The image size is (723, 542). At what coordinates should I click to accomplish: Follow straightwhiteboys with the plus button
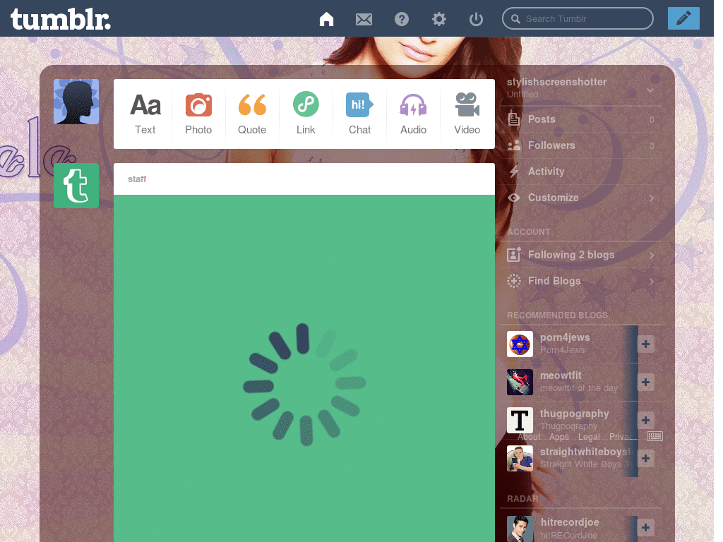coord(645,458)
